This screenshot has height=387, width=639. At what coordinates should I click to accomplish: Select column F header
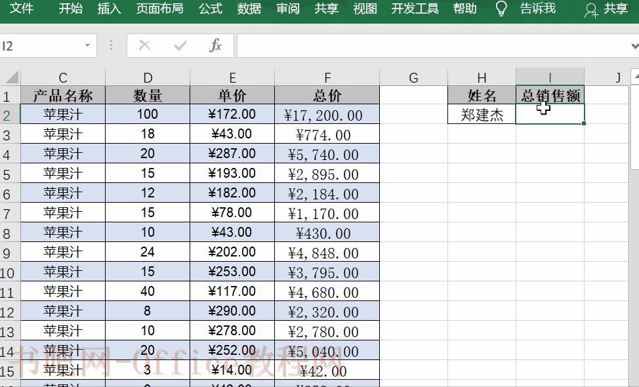coord(327,77)
